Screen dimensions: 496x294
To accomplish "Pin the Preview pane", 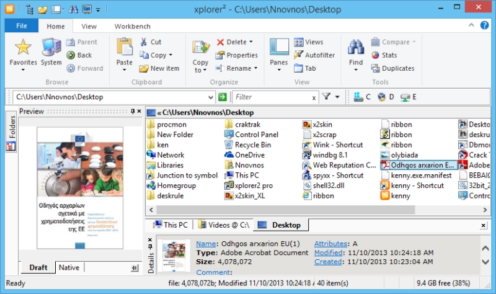I will point(133,111).
